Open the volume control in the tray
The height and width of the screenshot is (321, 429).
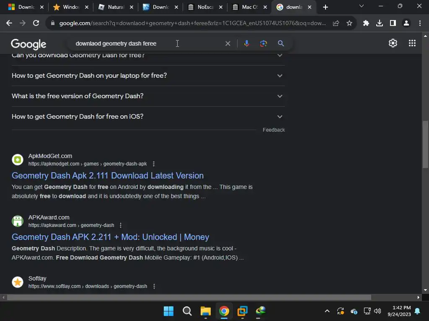point(377,311)
